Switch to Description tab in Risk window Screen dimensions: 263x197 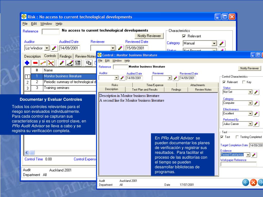[x=33, y=56]
